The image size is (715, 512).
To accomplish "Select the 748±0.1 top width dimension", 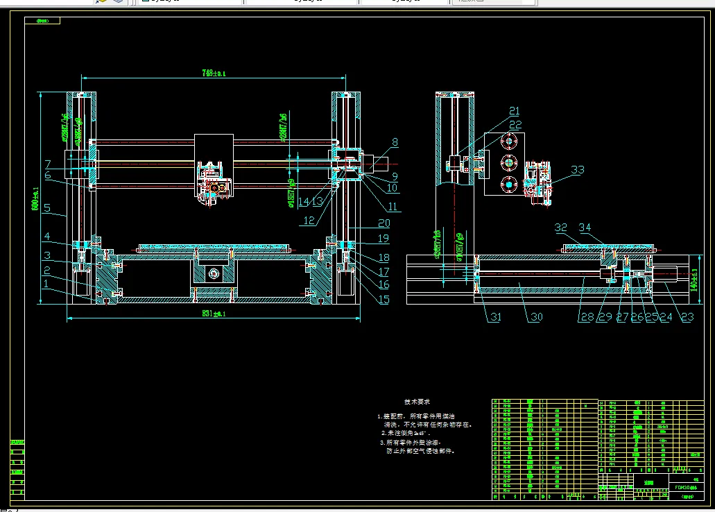I will (x=212, y=73).
